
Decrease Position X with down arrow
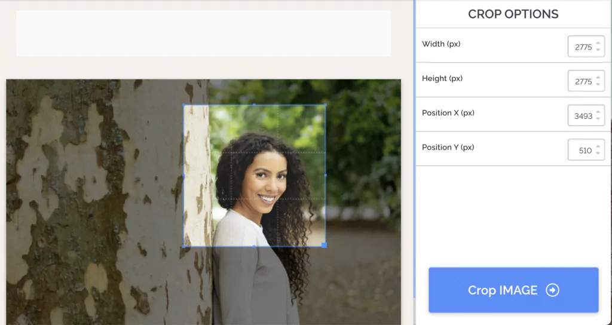click(598, 119)
